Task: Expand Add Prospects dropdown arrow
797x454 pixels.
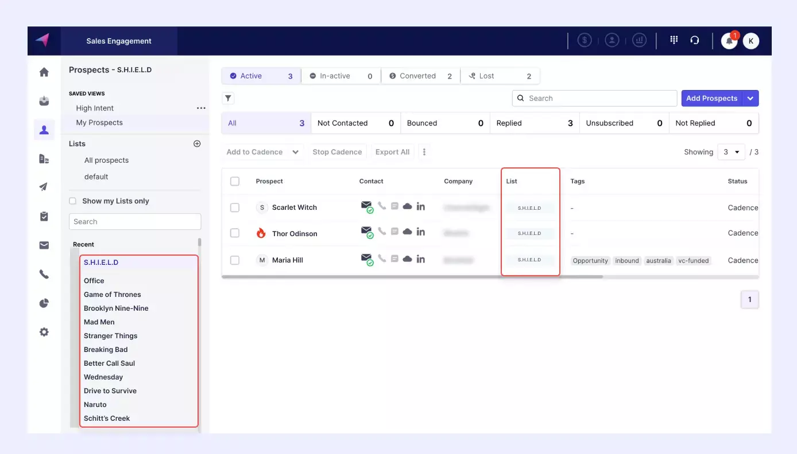Action: click(750, 99)
